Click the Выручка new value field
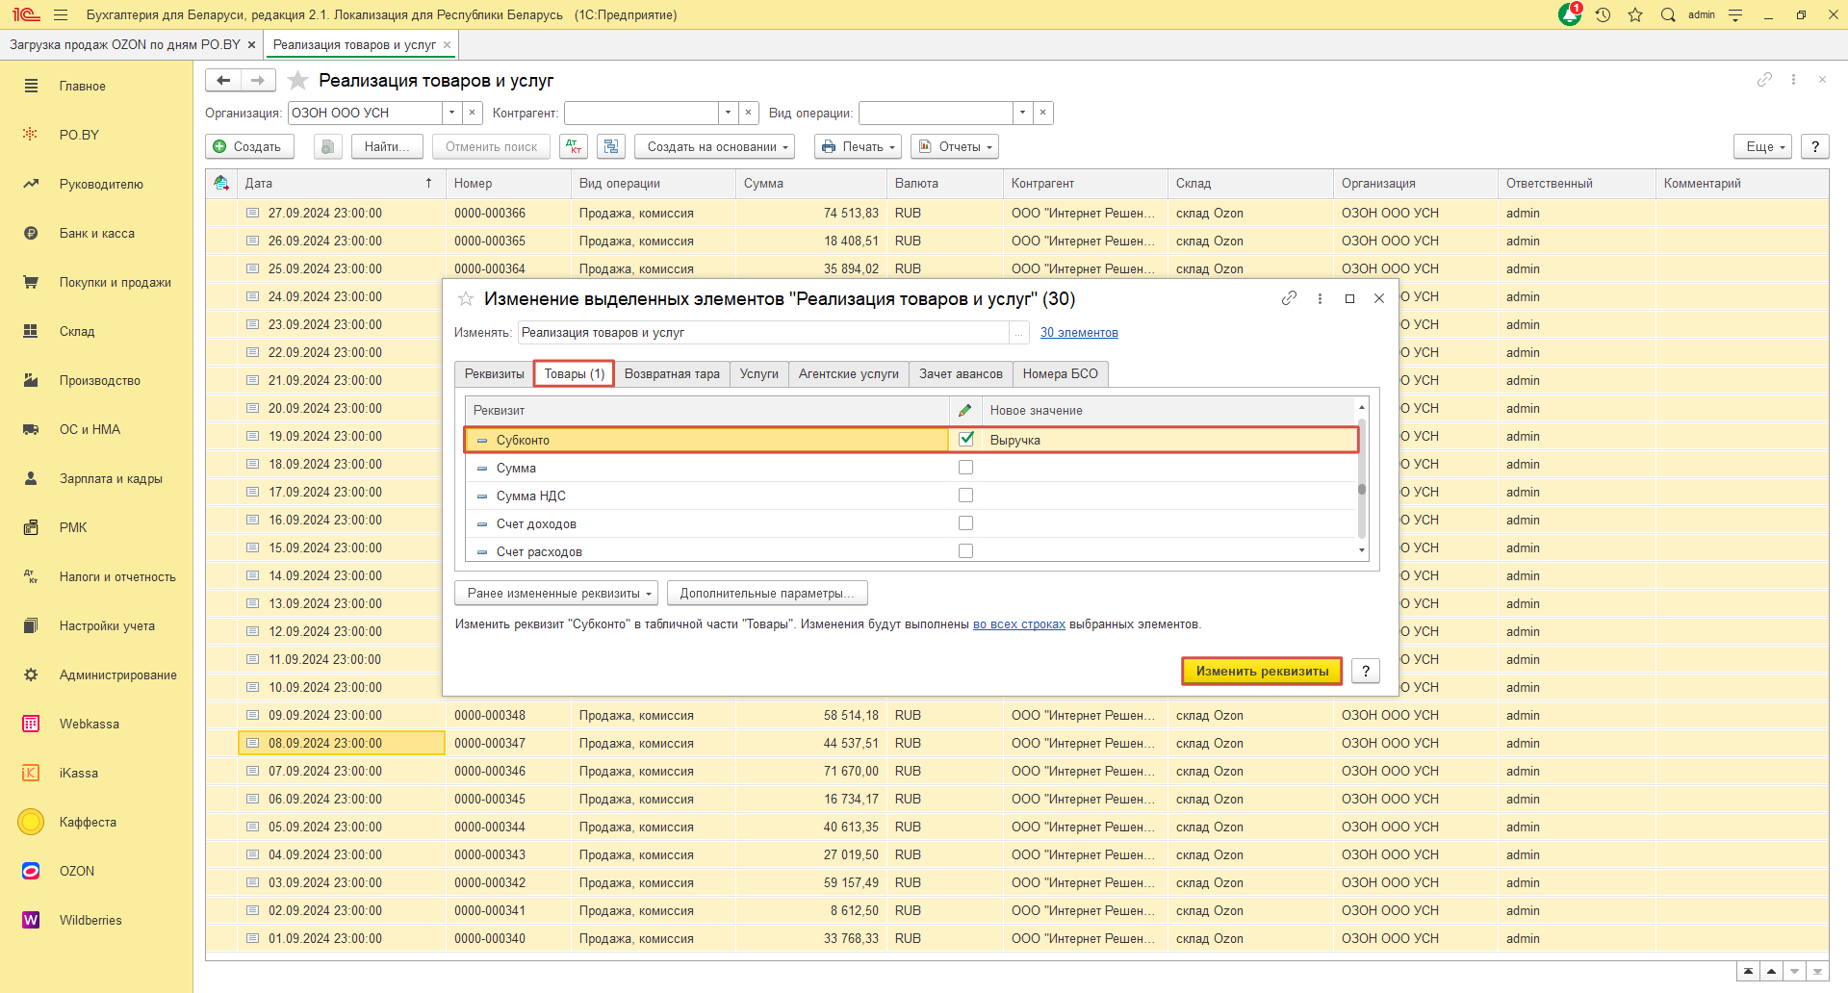The height and width of the screenshot is (993, 1848). [x=1168, y=440]
